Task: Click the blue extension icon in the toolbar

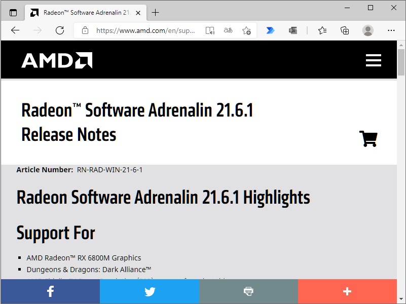Action: pyautogui.click(x=270, y=30)
